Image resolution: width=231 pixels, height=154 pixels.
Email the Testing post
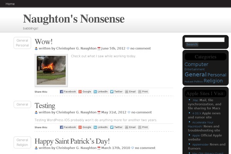(131, 127)
